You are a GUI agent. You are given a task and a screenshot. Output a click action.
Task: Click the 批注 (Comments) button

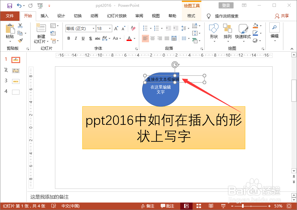pyautogui.click(x=167, y=206)
